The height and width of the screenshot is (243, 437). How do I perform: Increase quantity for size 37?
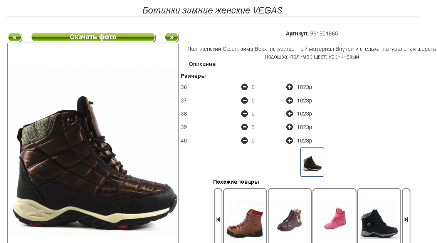coord(289,101)
